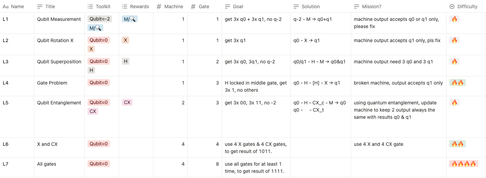Click the Difficulty select dropdown icon

tap(452, 7)
